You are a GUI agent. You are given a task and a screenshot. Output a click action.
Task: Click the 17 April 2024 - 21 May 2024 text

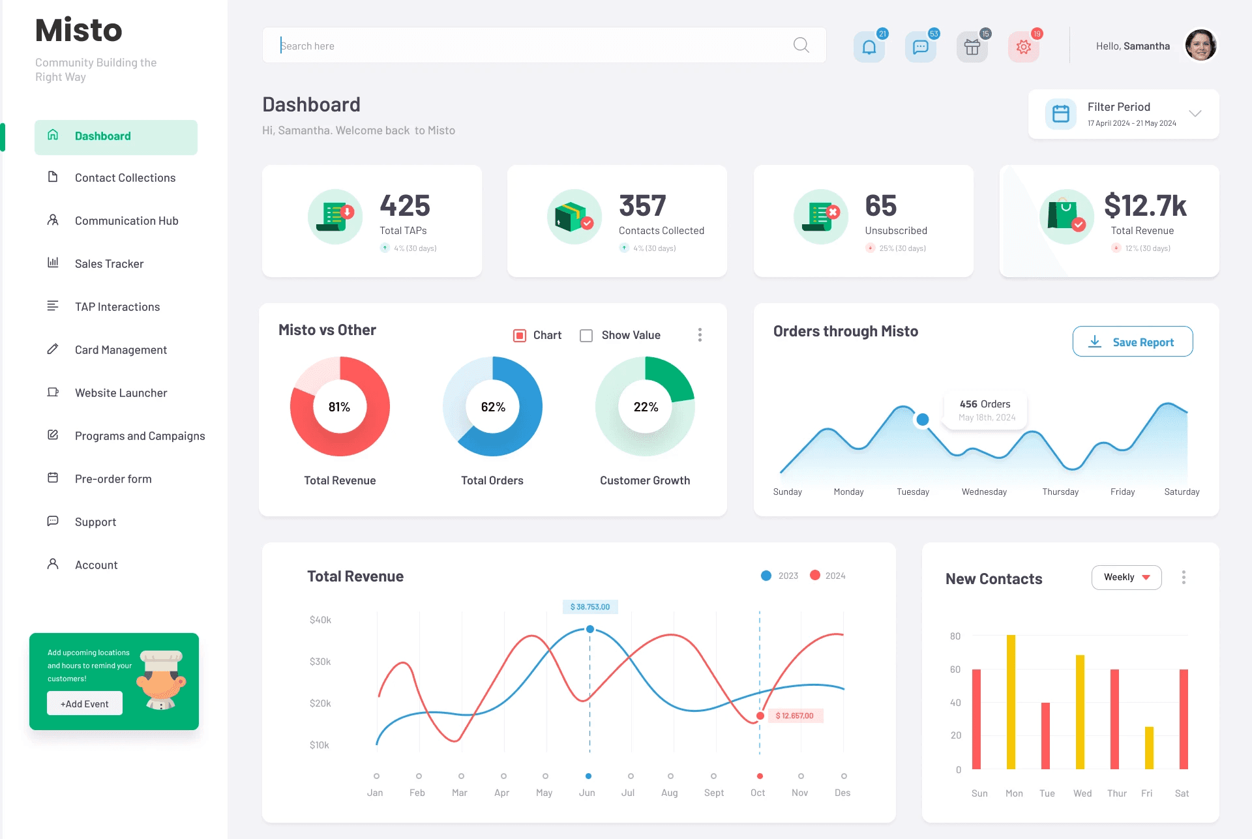pos(1131,123)
